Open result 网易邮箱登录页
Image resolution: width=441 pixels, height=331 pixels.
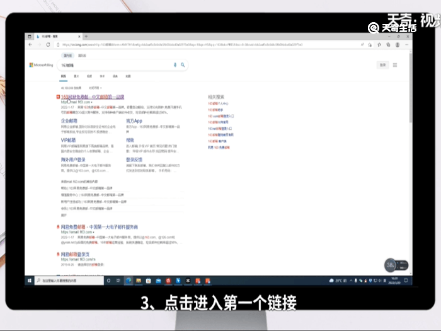point(75,254)
